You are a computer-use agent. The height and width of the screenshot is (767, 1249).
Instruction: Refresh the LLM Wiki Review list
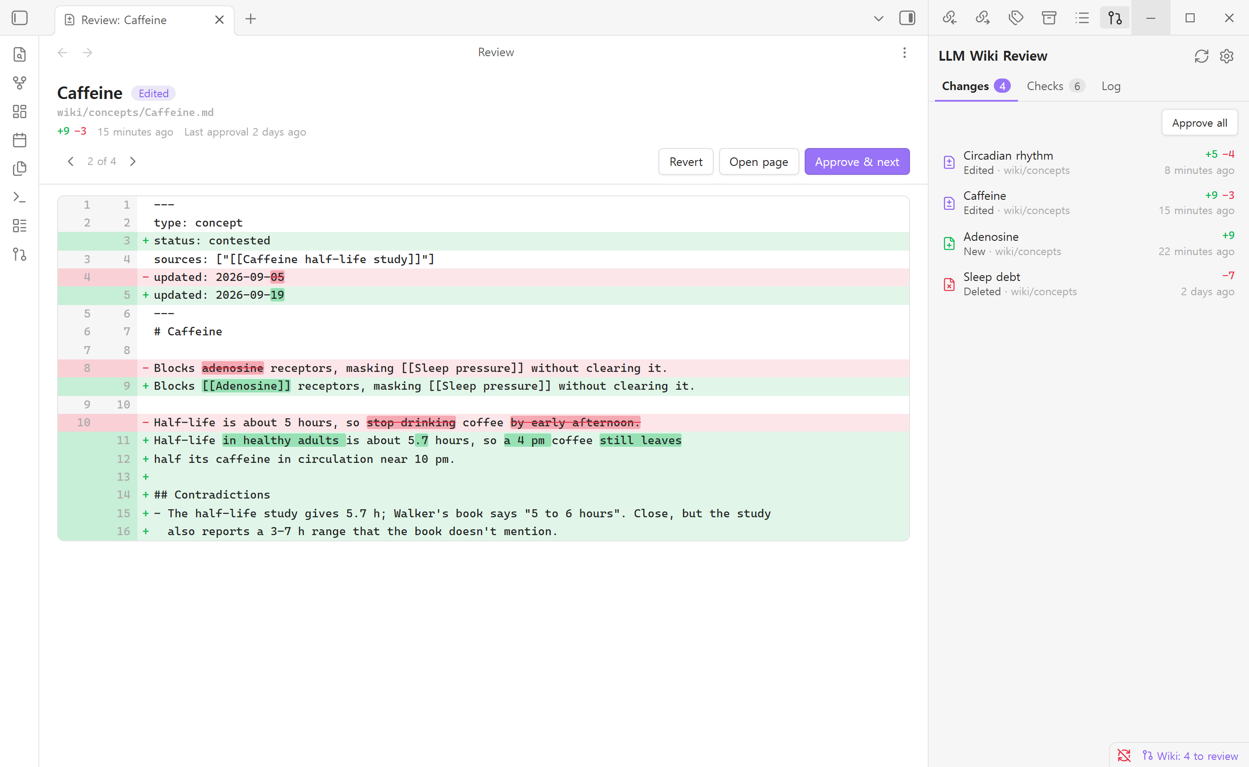pos(1201,56)
